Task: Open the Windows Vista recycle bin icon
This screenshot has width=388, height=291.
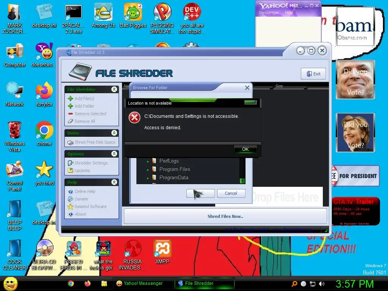Action: point(14,136)
